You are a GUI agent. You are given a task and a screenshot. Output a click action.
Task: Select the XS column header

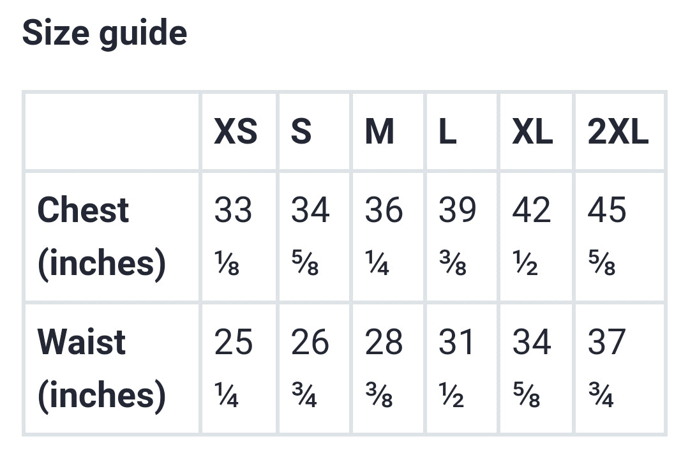pyautogui.click(x=236, y=132)
